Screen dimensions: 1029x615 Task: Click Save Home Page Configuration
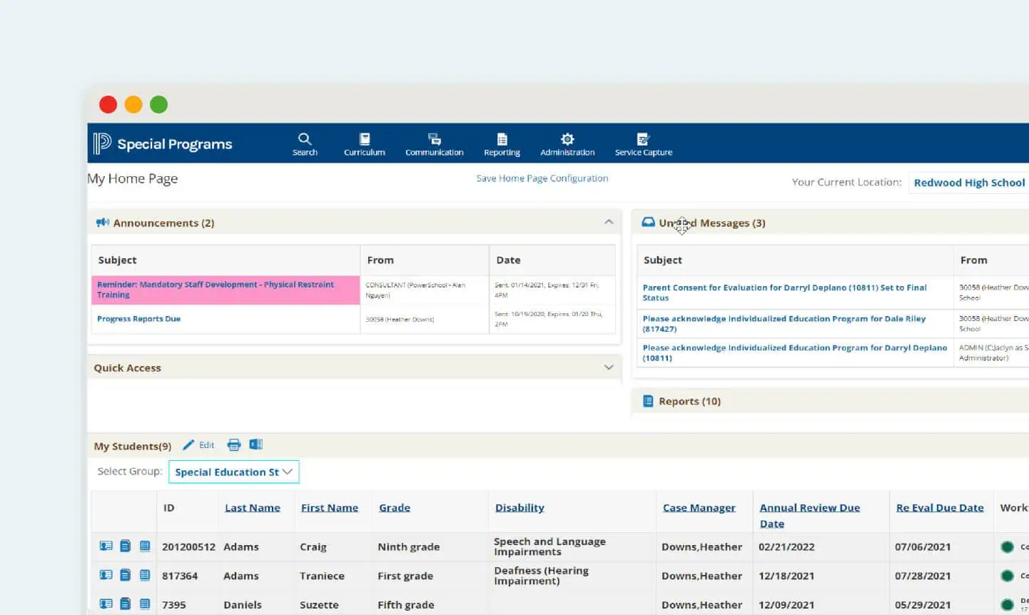click(x=542, y=178)
